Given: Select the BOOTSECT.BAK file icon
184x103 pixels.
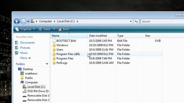Looking at the screenshot, I should coord(54,41).
